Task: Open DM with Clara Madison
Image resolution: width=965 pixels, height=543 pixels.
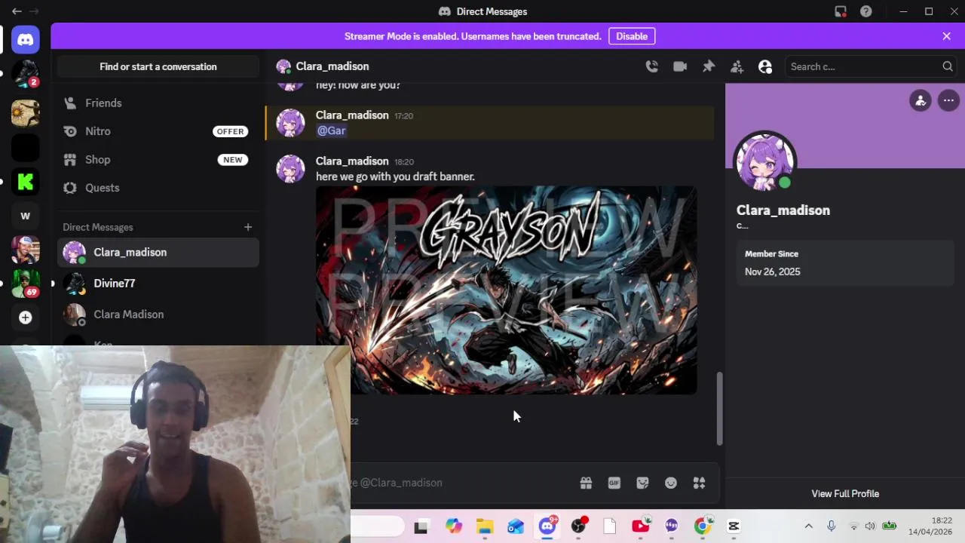Action: pyautogui.click(x=158, y=314)
